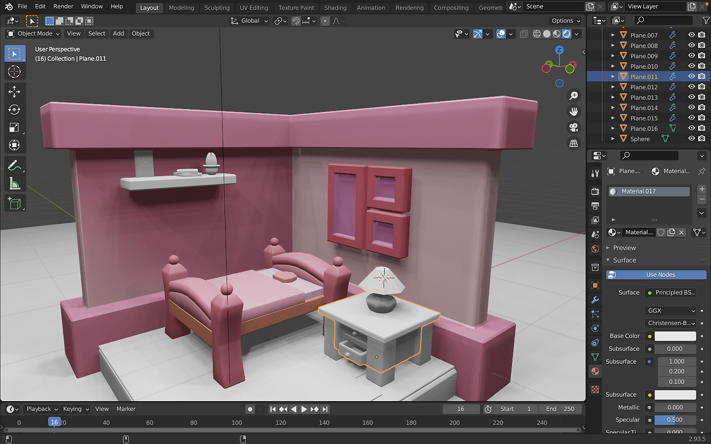This screenshot has height=444, width=711.
Task: Open the Particles properties tab
Action: tap(595, 314)
